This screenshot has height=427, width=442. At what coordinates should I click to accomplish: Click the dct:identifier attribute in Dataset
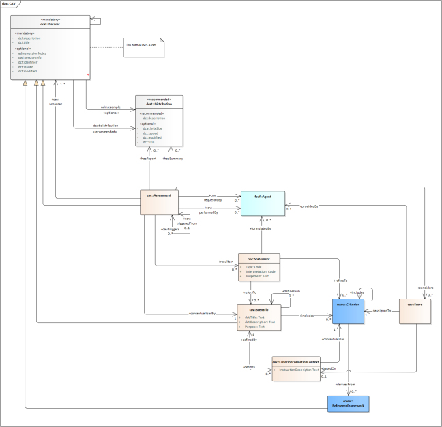pyautogui.click(x=27, y=62)
